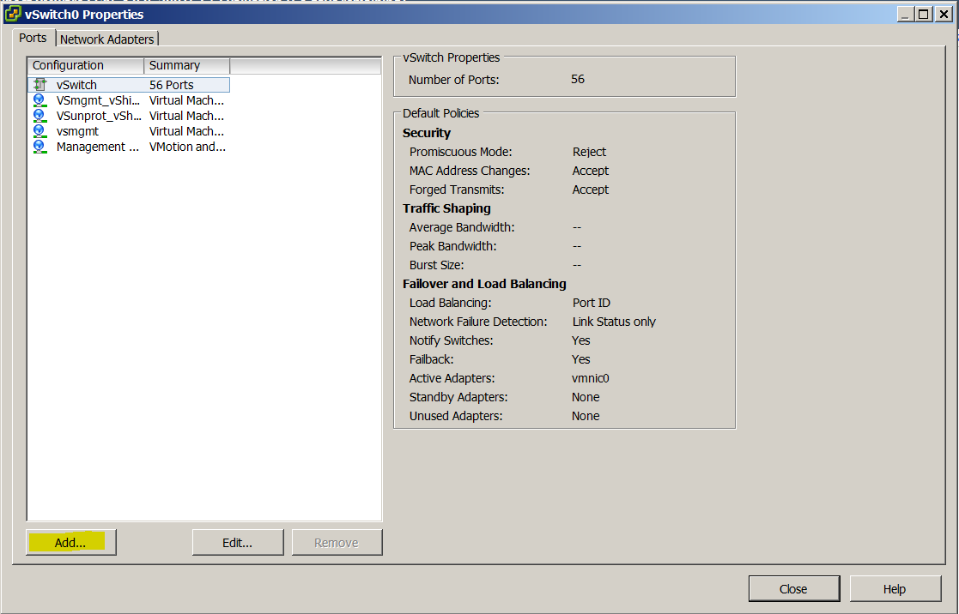
Task: Select the VMotion and... summary cell
Action: [x=187, y=147]
